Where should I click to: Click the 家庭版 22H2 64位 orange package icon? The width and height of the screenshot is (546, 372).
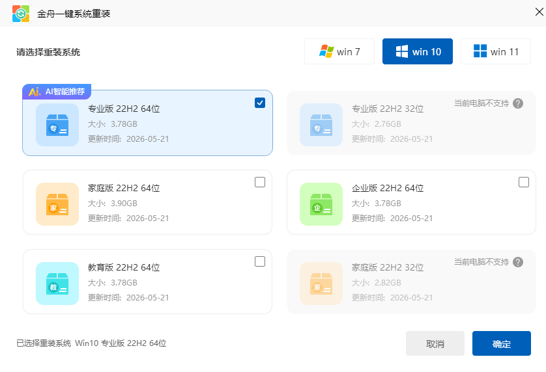coord(57,204)
